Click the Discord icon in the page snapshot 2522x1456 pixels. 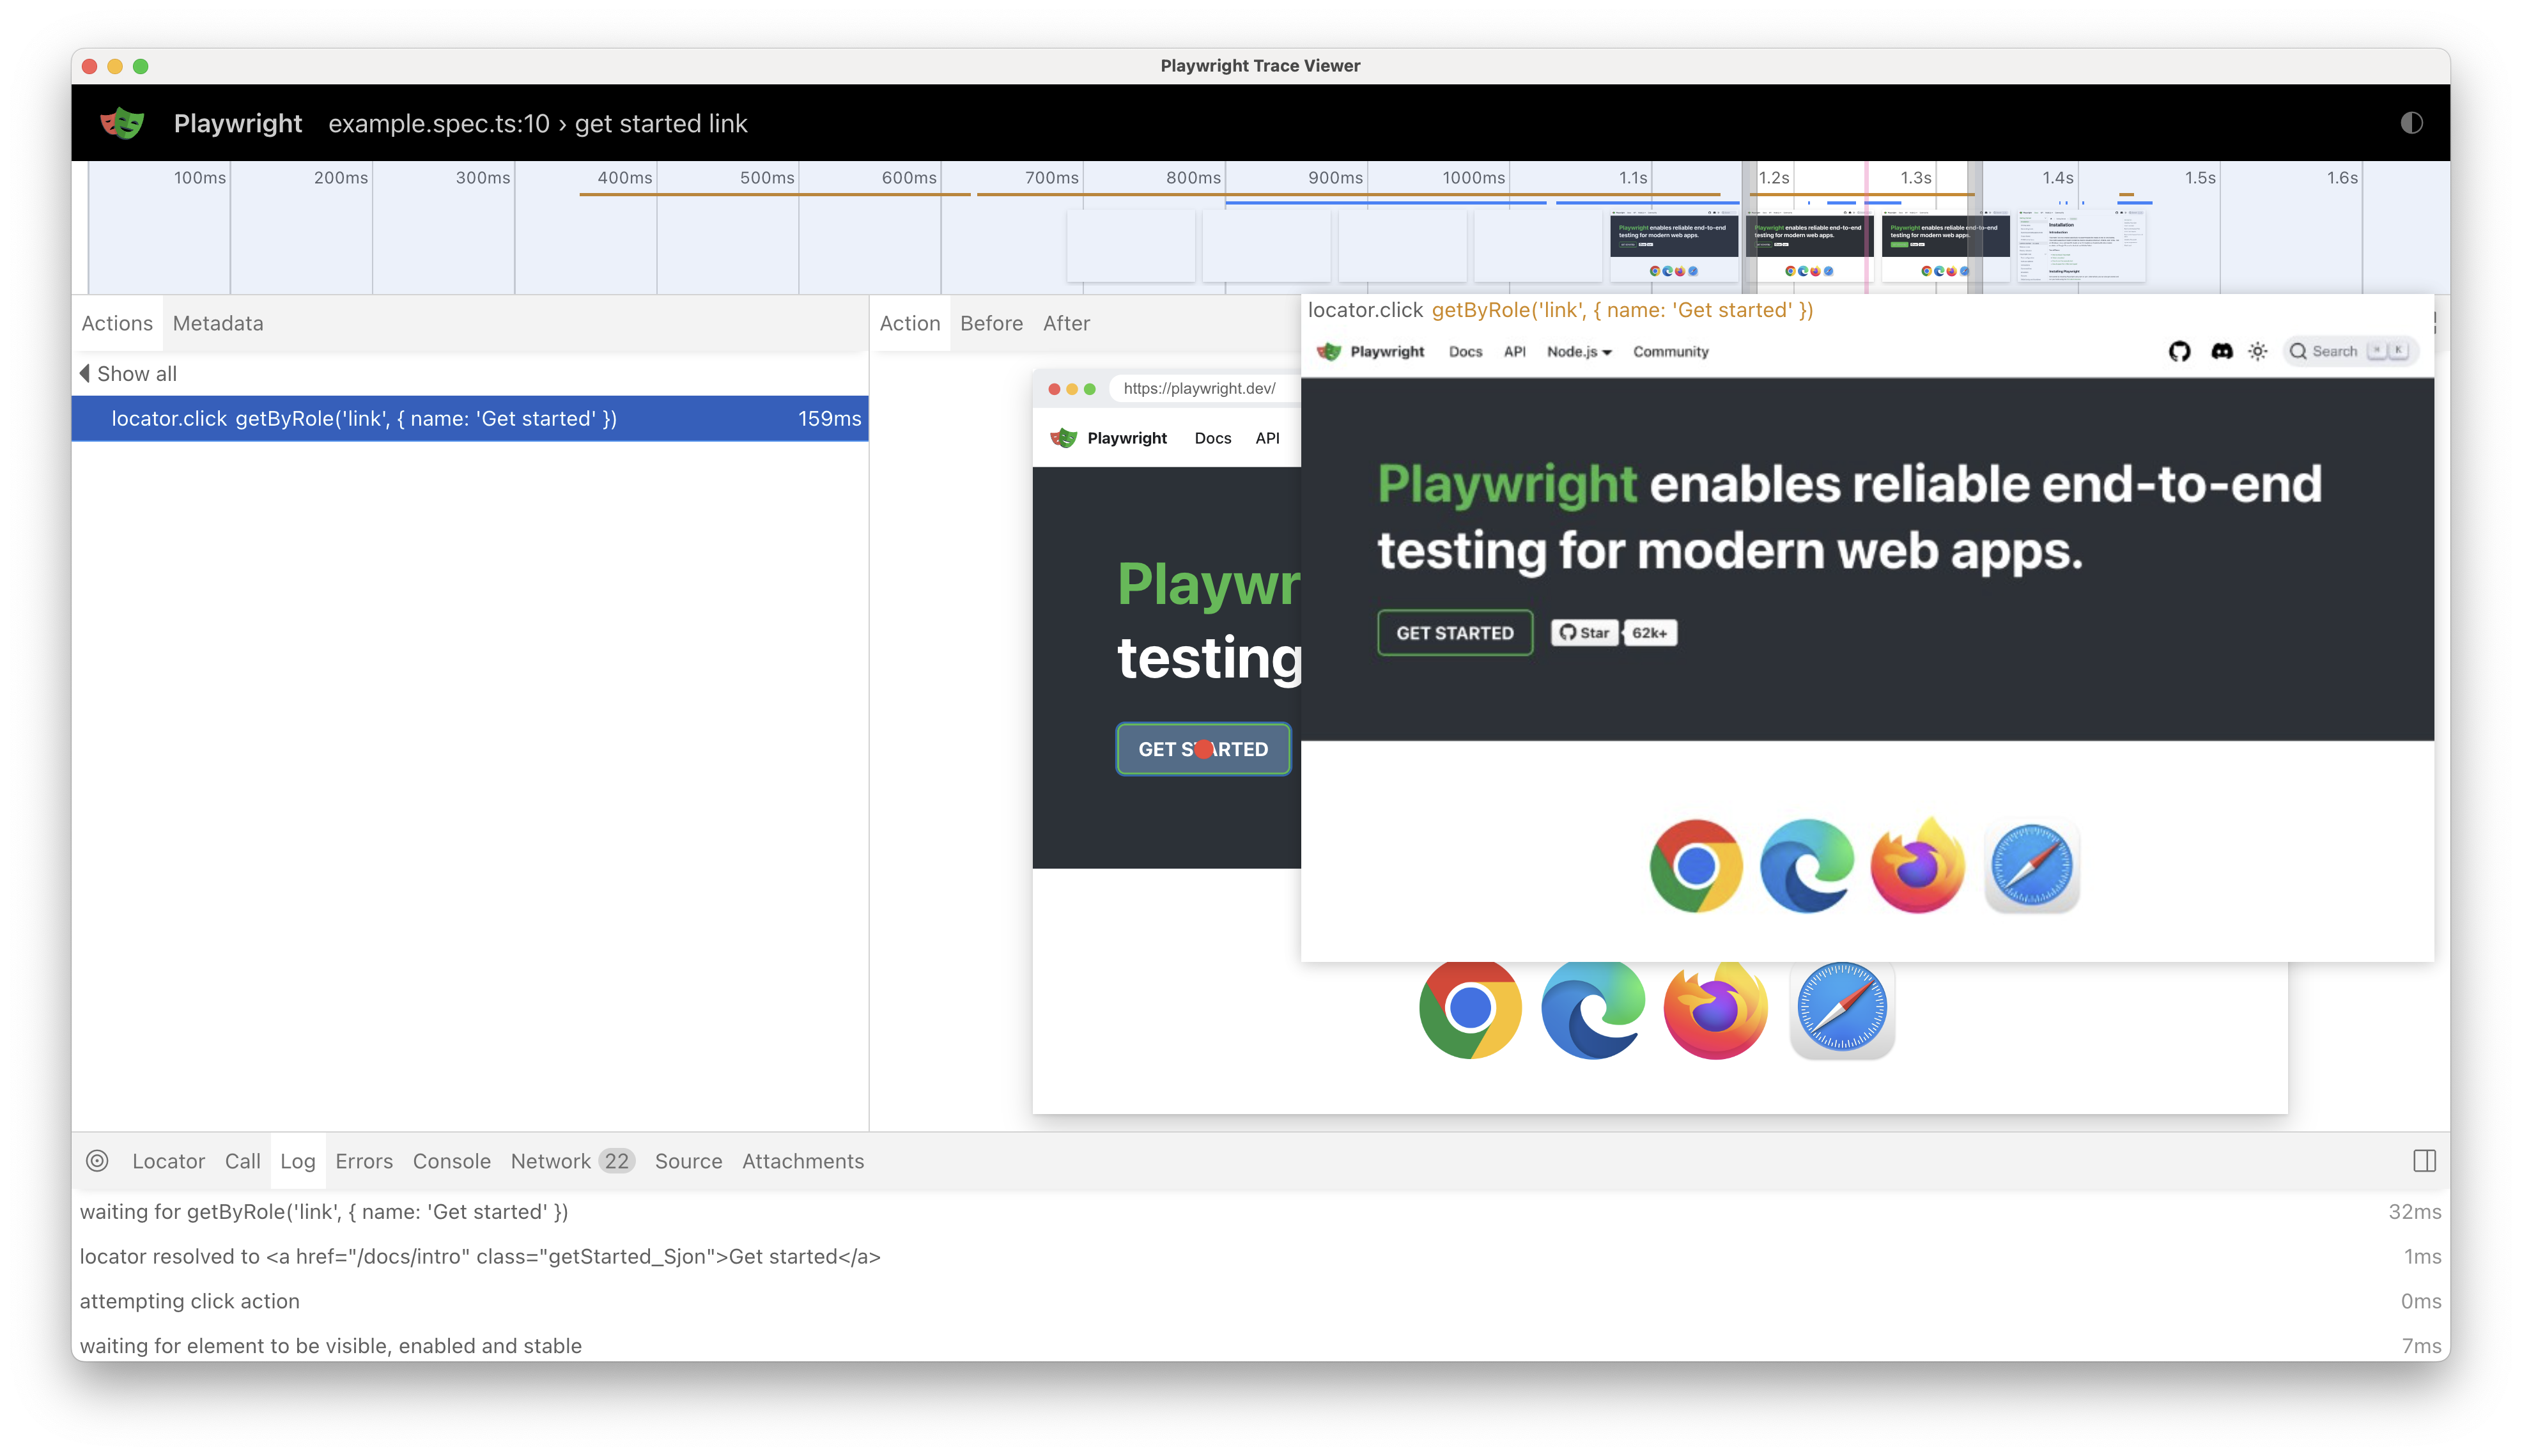[x=2222, y=351]
